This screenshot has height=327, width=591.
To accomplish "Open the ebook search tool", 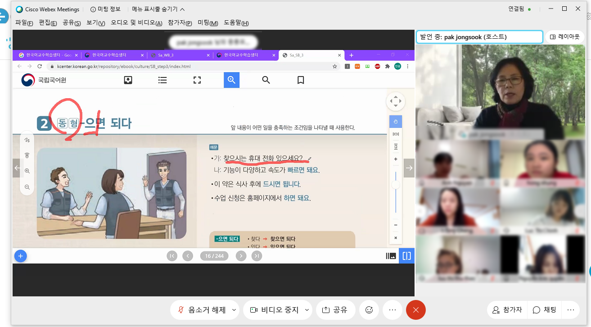I will [266, 80].
